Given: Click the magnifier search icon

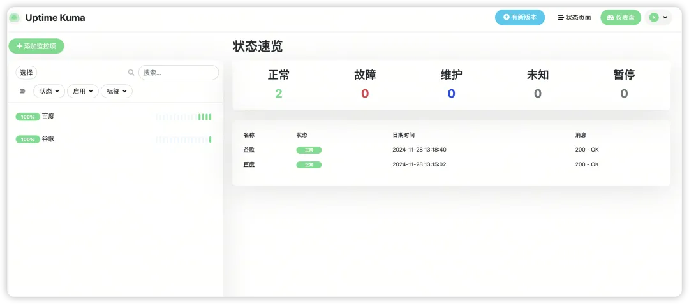Looking at the screenshot, I should click(131, 73).
